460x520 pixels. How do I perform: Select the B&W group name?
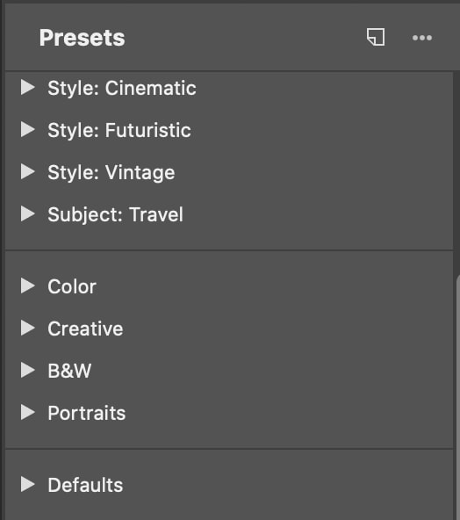(x=69, y=371)
